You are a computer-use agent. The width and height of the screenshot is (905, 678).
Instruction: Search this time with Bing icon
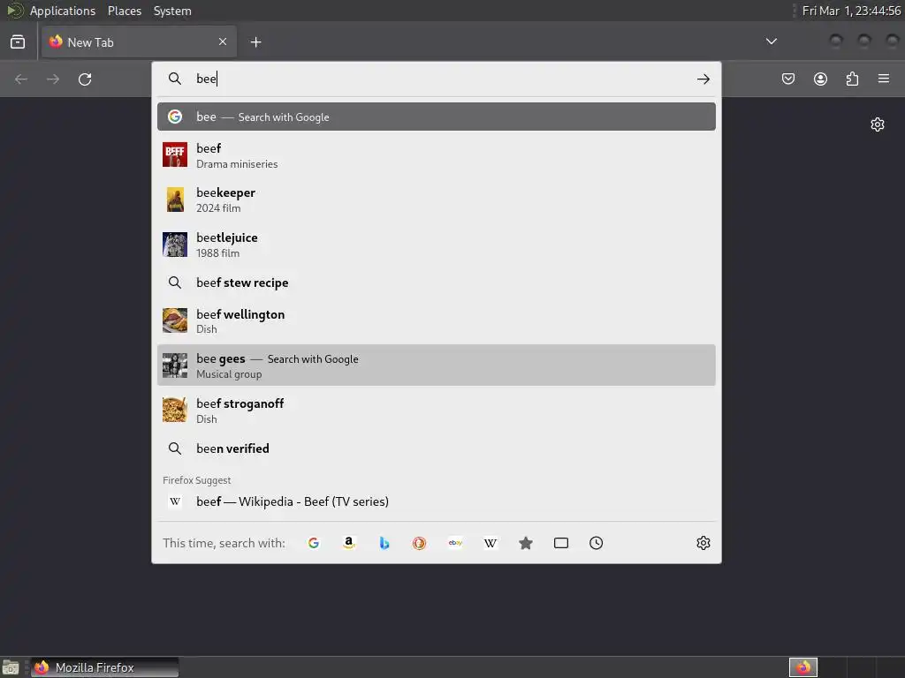(x=384, y=543)
